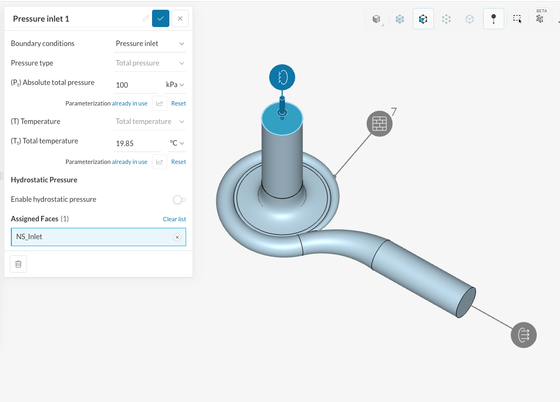Open the Pressure type dropdown
The image size is (560, 402).
(150, 63)
